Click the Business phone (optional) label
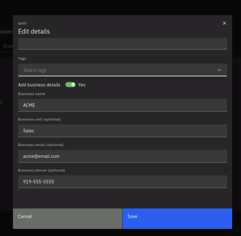This screenshot has height=236, width=241. click(x=42, y=170)
